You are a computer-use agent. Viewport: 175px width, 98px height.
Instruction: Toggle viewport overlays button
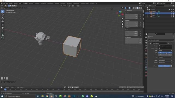pyautogui.click(x=130, y=8)
